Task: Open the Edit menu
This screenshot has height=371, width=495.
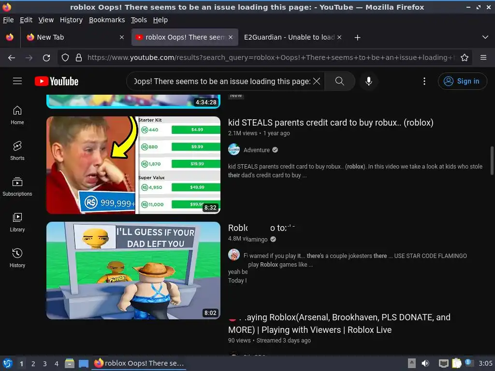Action: pyautogui.click(x=26, y=20)
